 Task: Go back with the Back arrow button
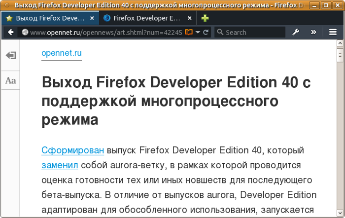[x=10, y=33]
